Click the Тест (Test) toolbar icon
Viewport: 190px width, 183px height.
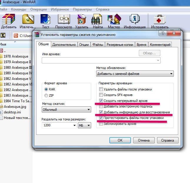(x=45, y=19)
